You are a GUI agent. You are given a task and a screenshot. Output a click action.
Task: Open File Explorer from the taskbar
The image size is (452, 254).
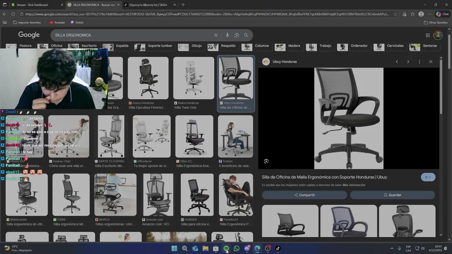[x=206, y=248]
